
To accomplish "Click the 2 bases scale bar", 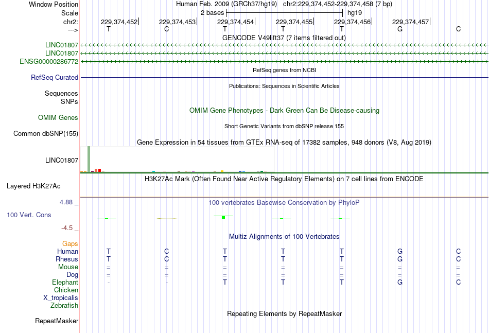I will click(285, 13).
